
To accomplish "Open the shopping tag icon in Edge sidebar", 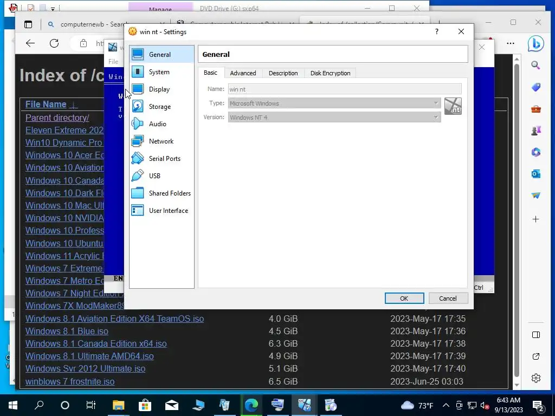I will pyautogui.click(x=536, y=87).
